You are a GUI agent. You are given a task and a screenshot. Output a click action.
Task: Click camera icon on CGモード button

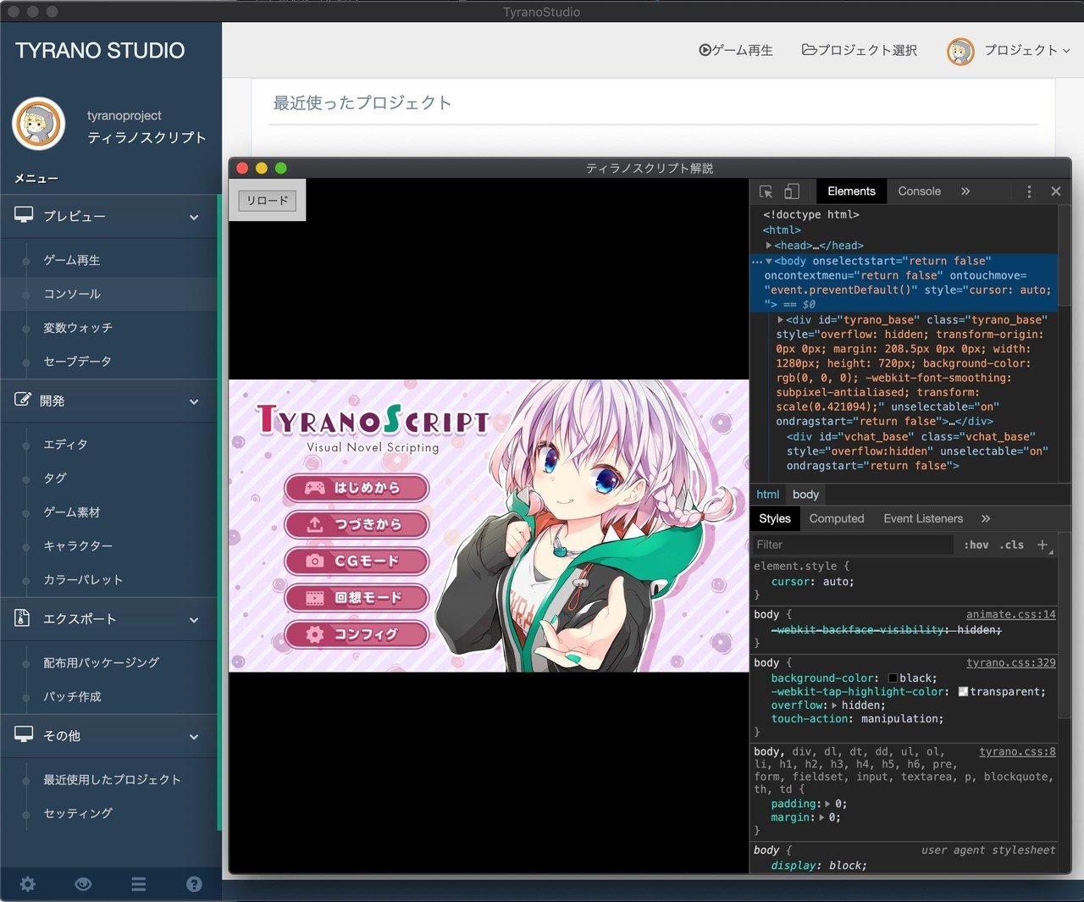tap(315, 561)
